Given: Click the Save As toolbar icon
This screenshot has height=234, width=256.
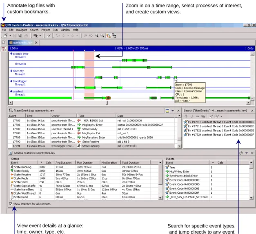Looking at the screenshot, I should click(x=20, y=35).
